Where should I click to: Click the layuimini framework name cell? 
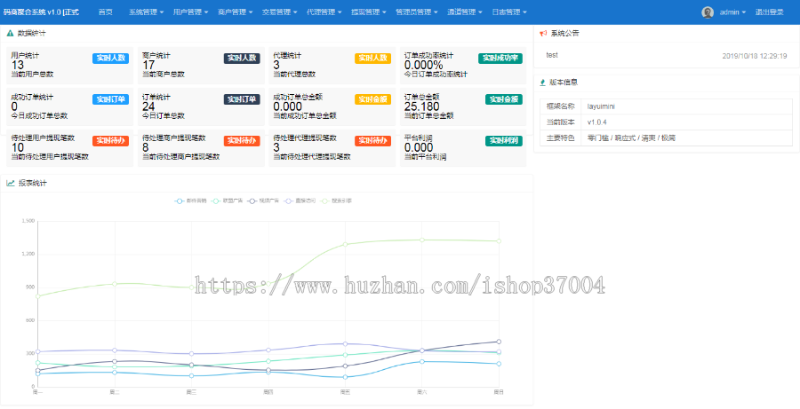(x=687, y=106)
